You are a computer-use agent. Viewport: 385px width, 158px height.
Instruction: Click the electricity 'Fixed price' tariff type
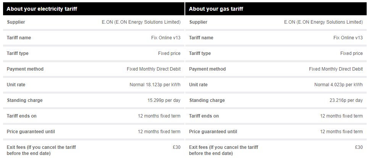tap(169, 53)
